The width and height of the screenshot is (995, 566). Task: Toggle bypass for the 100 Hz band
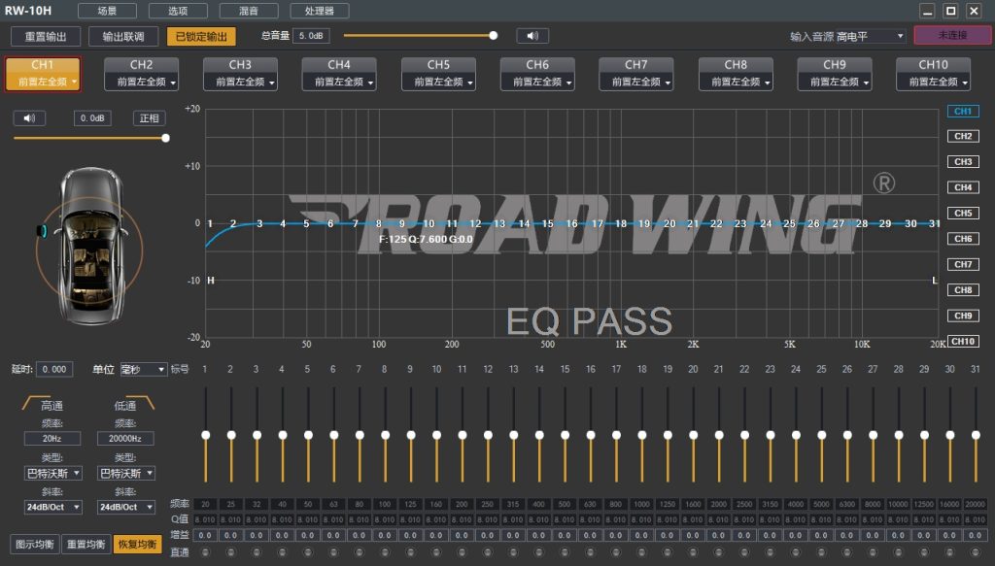[385, 552]
